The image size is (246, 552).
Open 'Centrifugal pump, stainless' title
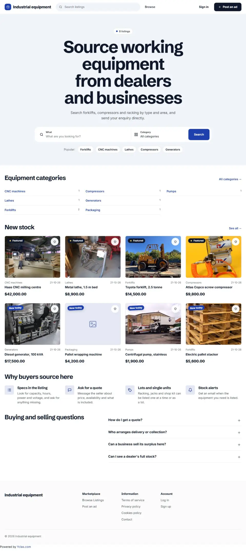(146, 354)
